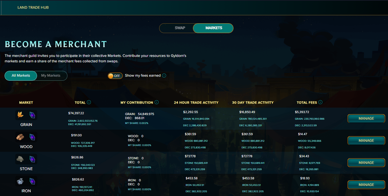388x196 pixels.
Task: Click the DEC crystal icon in STONE row
Action: pyautogui.click(x=32, y=159)
